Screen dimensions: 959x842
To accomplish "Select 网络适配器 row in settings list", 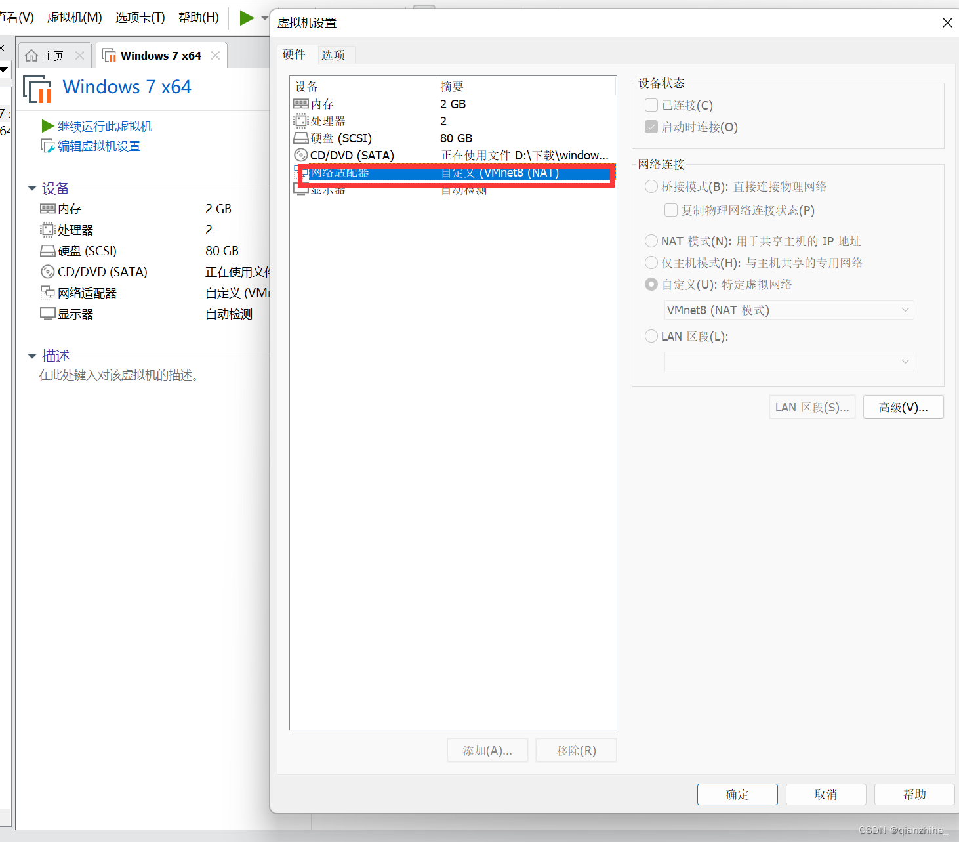I will 453,173.
